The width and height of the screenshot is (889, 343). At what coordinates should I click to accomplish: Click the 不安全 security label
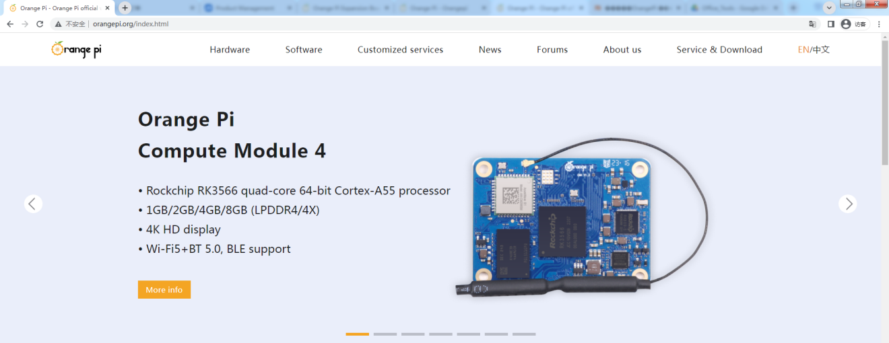[x=75, y=24]
